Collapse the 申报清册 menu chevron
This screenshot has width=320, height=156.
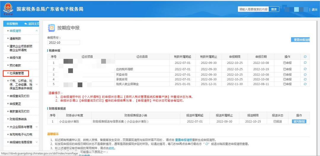click(x=36, y=31)
